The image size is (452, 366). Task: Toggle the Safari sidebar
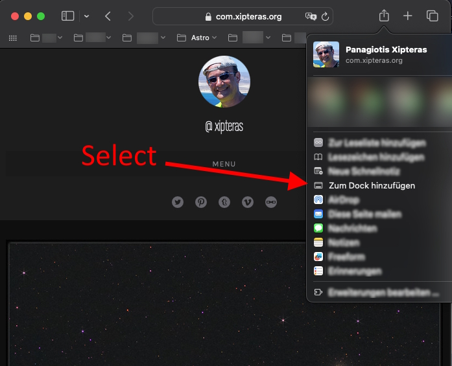click(67, 16)
